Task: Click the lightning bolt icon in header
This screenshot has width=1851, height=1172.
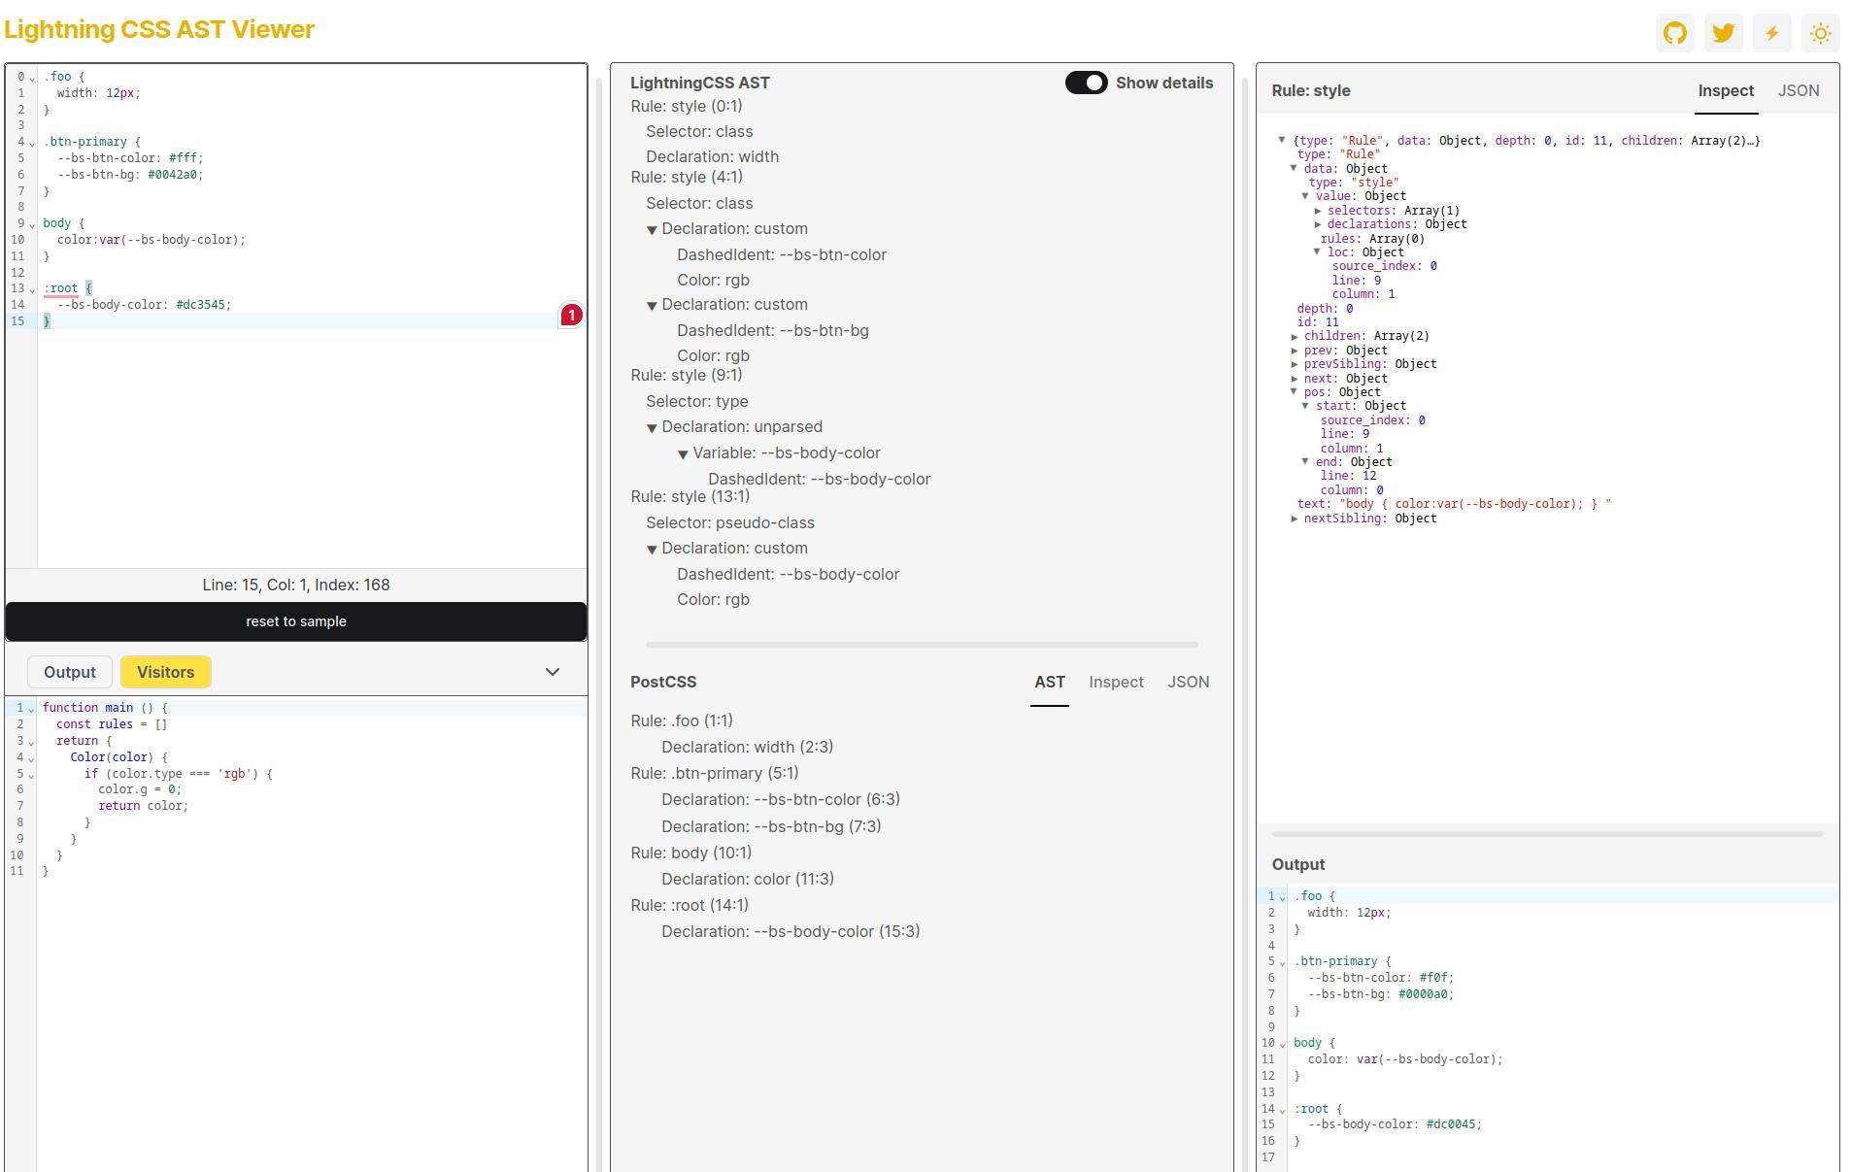Action: (1772, 33)
